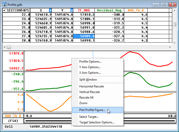
Task: Select the blue RAD_Th_K profile pane selector bar
Action: 24,102
